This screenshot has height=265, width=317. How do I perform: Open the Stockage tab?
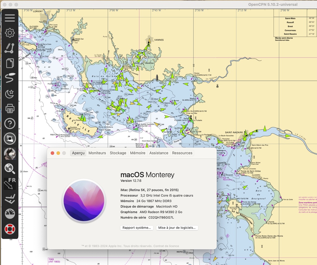(x=118, y=153)
